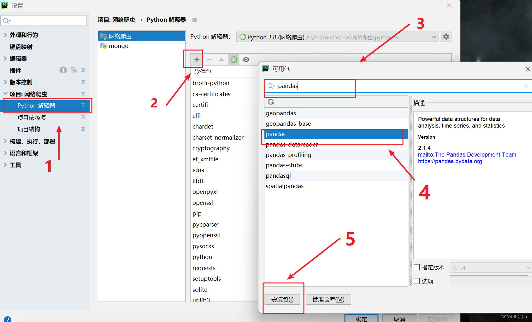This screenshot has height=322, width=532.
Task: Click the 管理仓库 button
Action: click(x=328, y=299)
